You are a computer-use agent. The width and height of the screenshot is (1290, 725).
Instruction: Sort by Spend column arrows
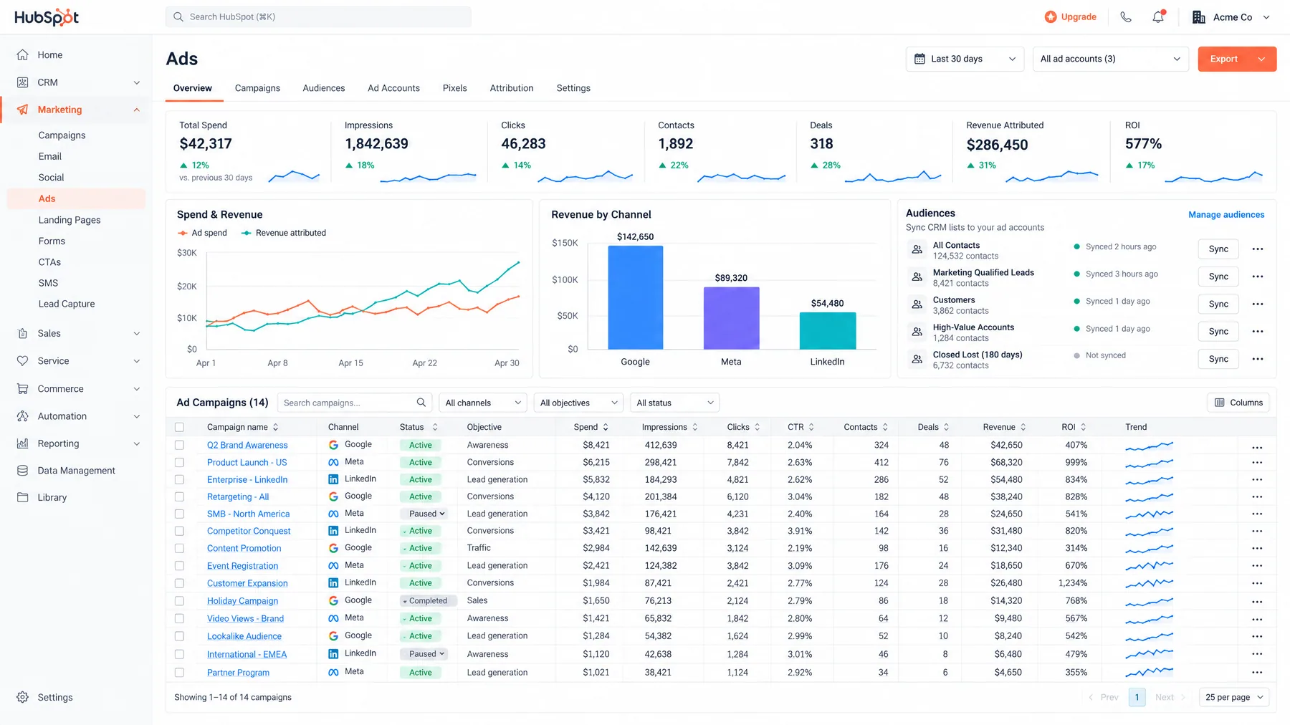(606, 427)
